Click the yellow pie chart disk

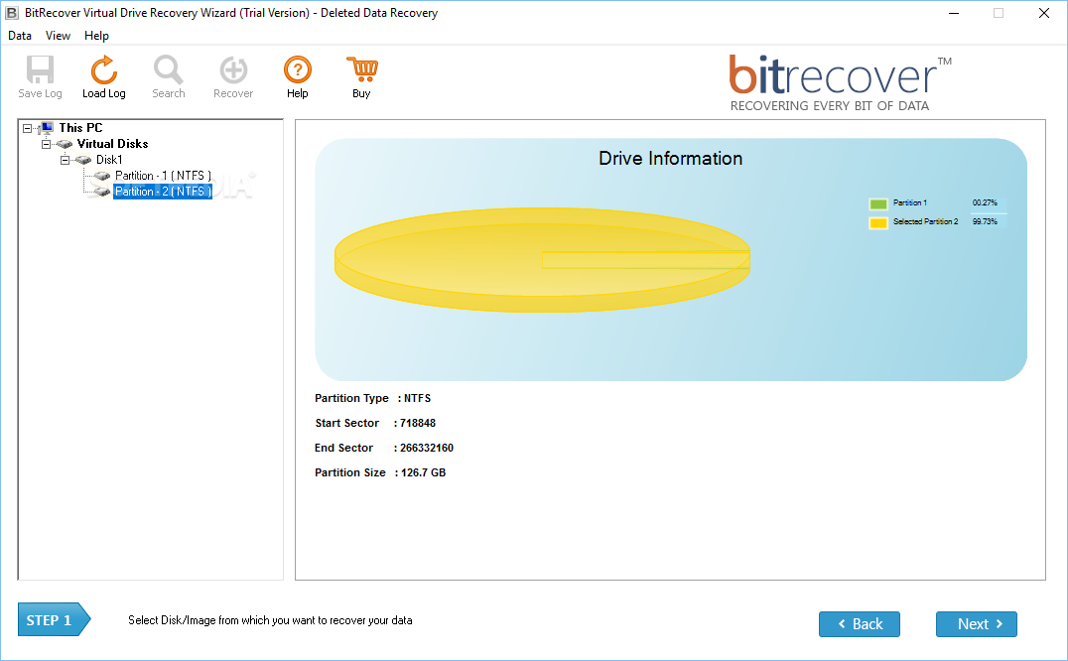542,259
